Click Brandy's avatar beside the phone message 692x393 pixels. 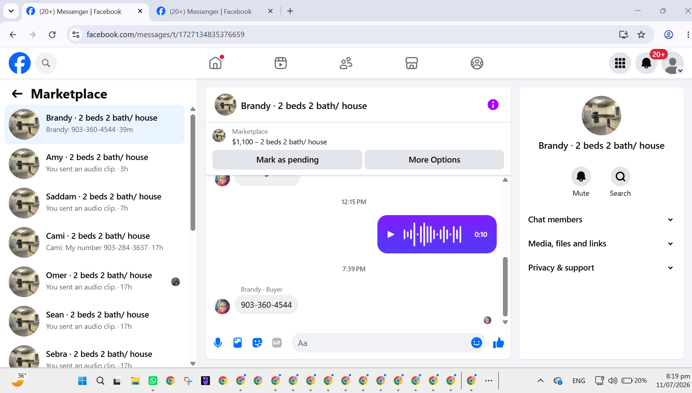pyautogui.click(x=222, y=307)
